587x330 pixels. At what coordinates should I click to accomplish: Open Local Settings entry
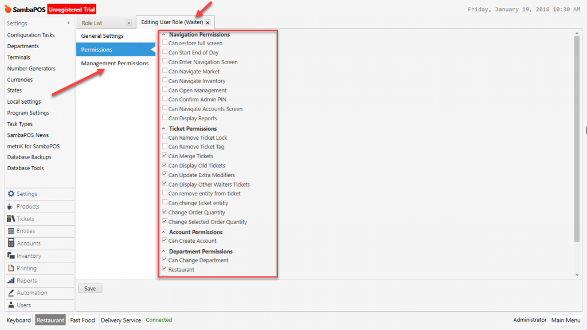pyautogui.click(x=24, y=102)
